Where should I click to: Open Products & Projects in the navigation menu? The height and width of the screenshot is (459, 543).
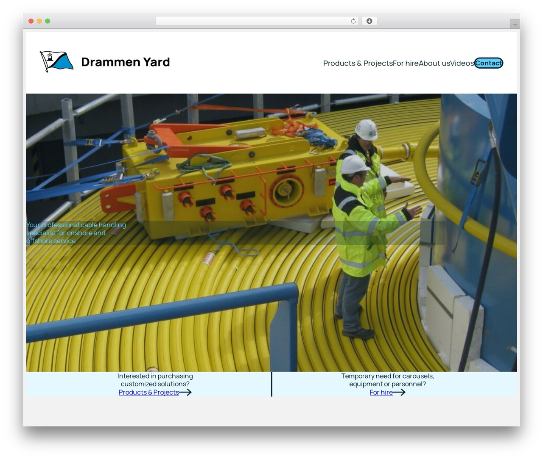click(358, 63)
